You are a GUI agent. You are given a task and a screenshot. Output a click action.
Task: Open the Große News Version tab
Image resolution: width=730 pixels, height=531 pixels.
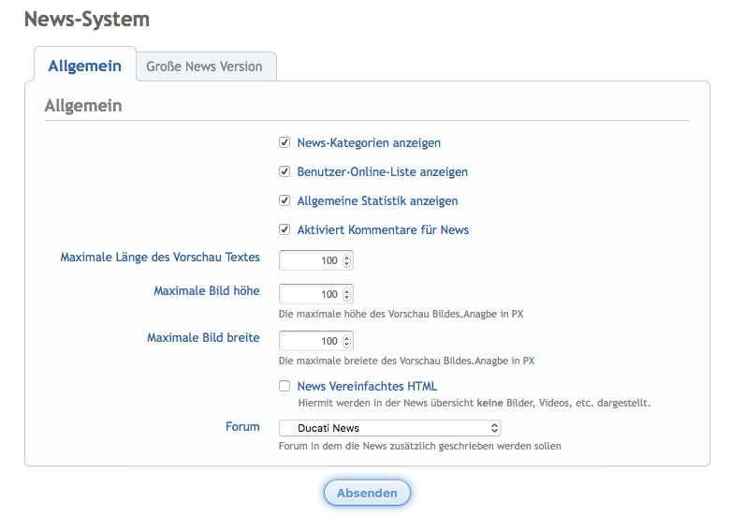click(x=206, y=67)
